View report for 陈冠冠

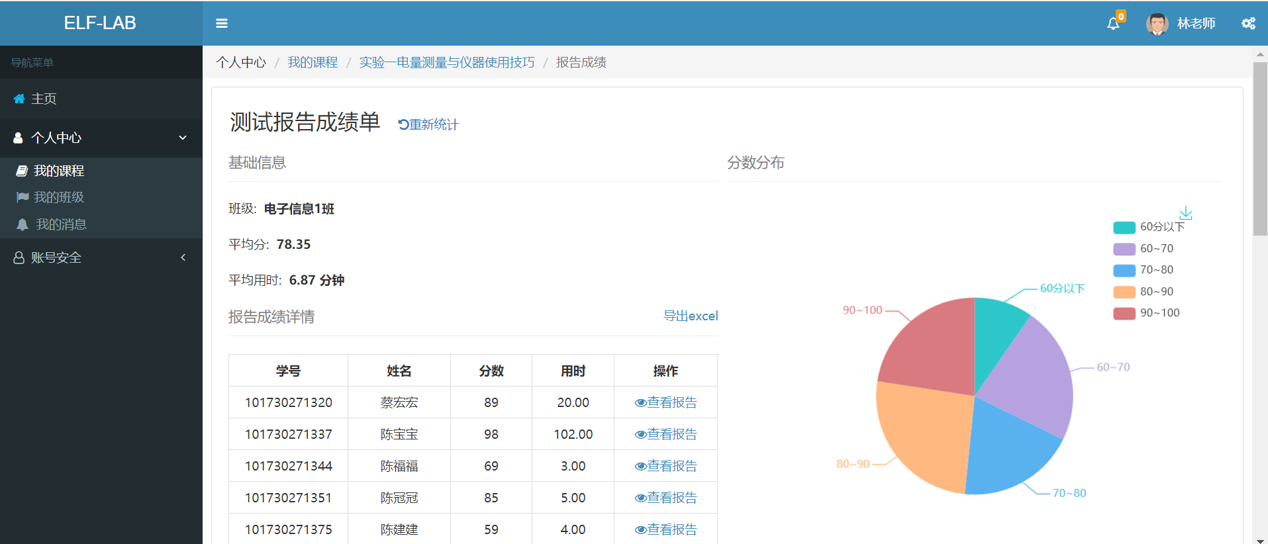tap(666, 498)
